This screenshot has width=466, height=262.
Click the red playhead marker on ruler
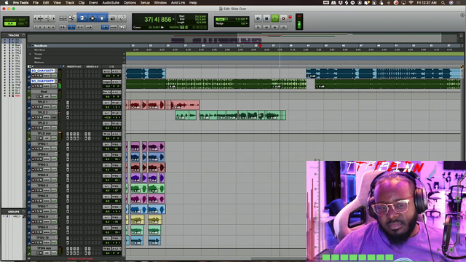tap(260, 46)
